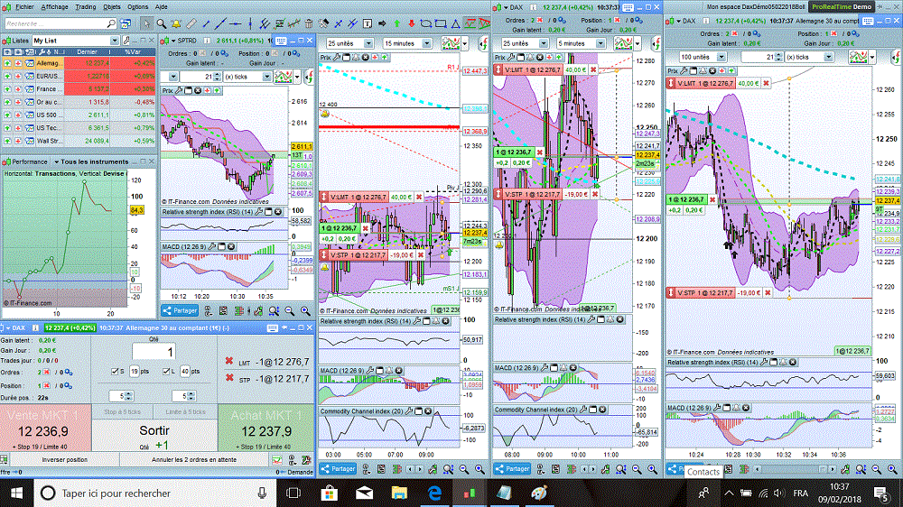Screen dimensions: 903x507
Task: Click the Qté quantity input field
Action: coord(154,352)
